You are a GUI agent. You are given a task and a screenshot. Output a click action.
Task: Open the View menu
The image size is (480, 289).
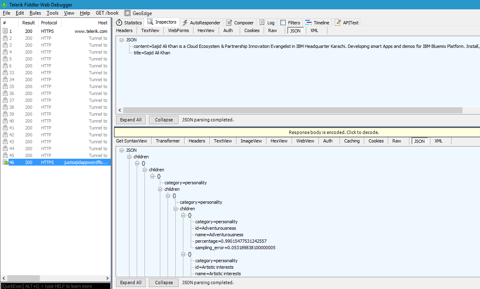coord(69,13)
